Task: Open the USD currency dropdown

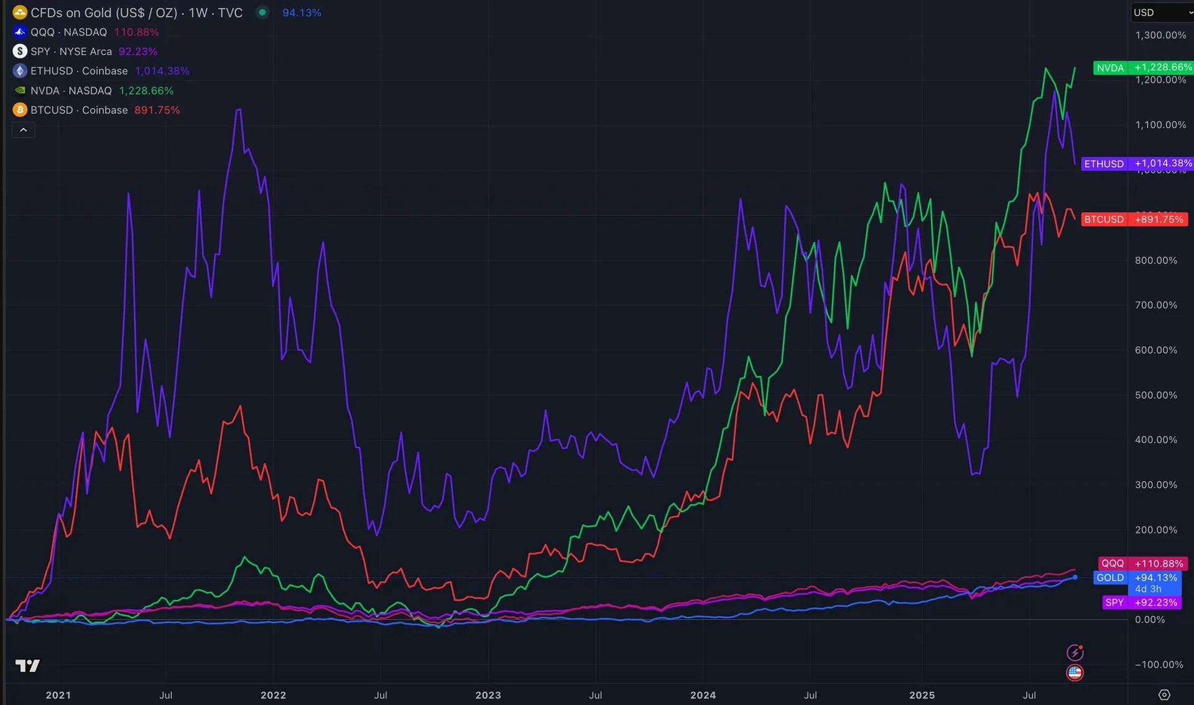Action: coord(1160,12)
